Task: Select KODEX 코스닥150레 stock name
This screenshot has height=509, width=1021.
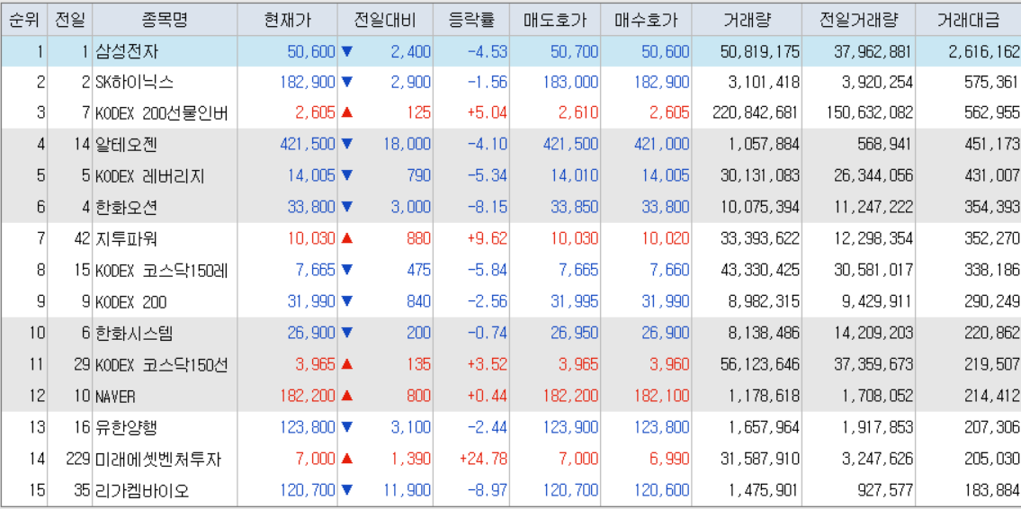Action: tap(161, 270)
